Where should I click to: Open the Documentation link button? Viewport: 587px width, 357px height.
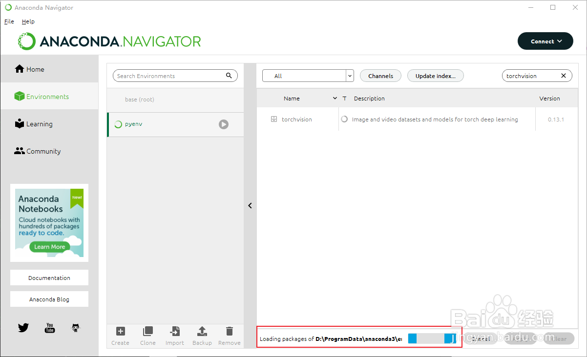coord(49,278)
